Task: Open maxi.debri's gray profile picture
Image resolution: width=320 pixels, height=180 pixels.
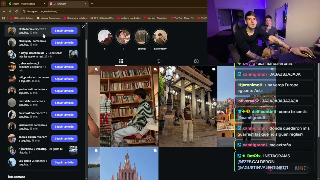Action: click(12, 103)
